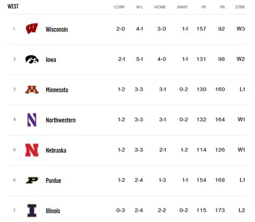Sort by the AWAY column header
This screenshot has height=222, width=255.
pos(182,7)
